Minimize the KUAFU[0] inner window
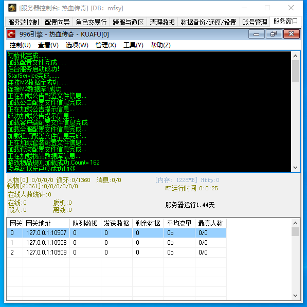 (x=256, y=34)
